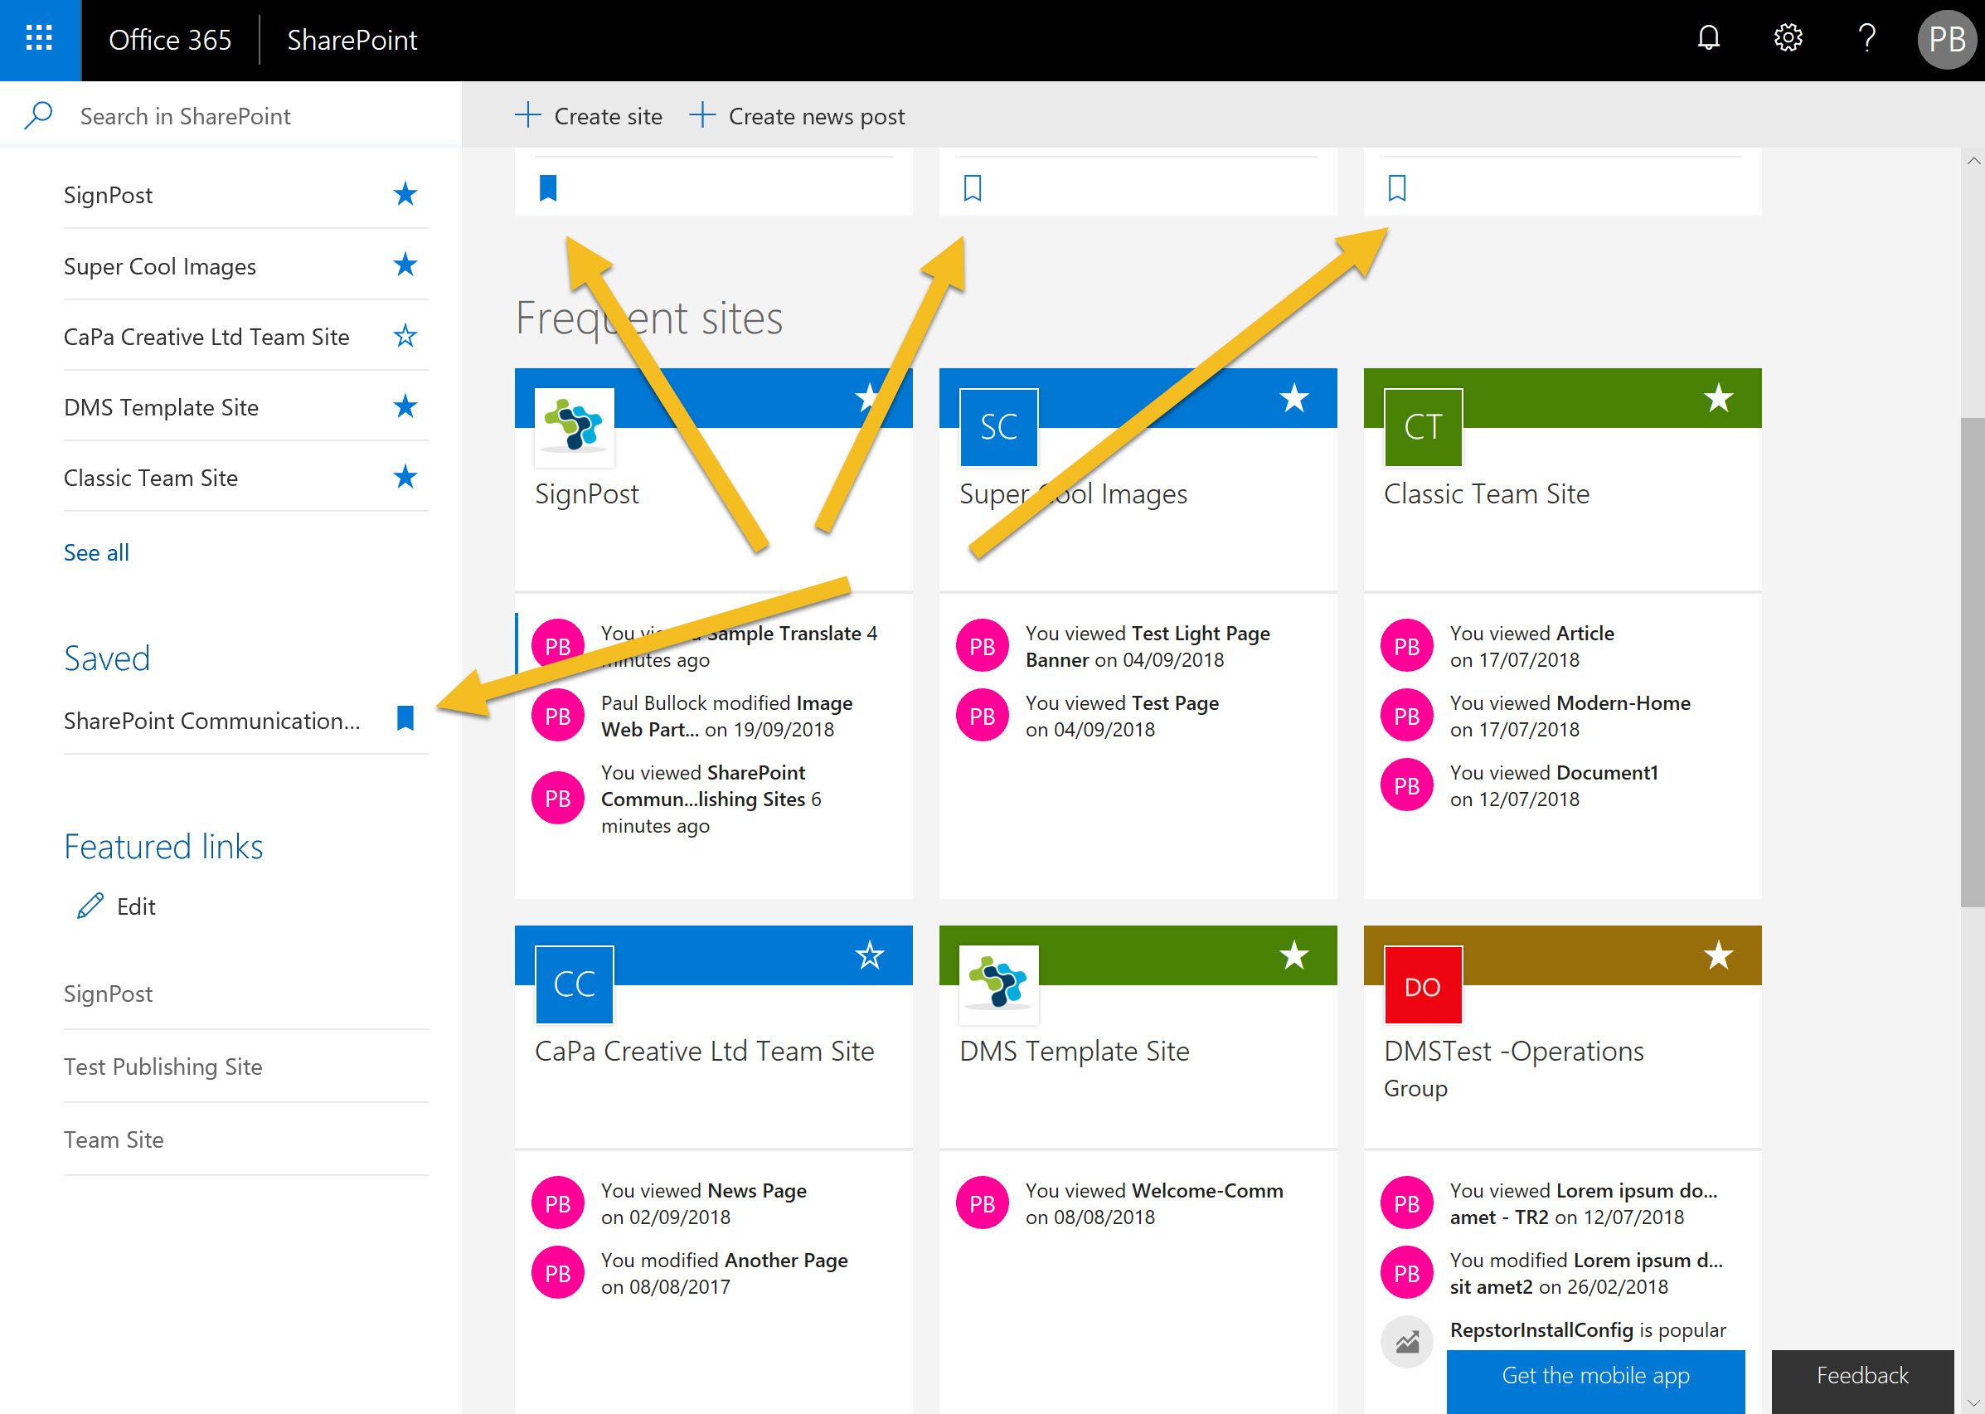Toggle the bookmark on the SignPost card

[x=547, y=187]
